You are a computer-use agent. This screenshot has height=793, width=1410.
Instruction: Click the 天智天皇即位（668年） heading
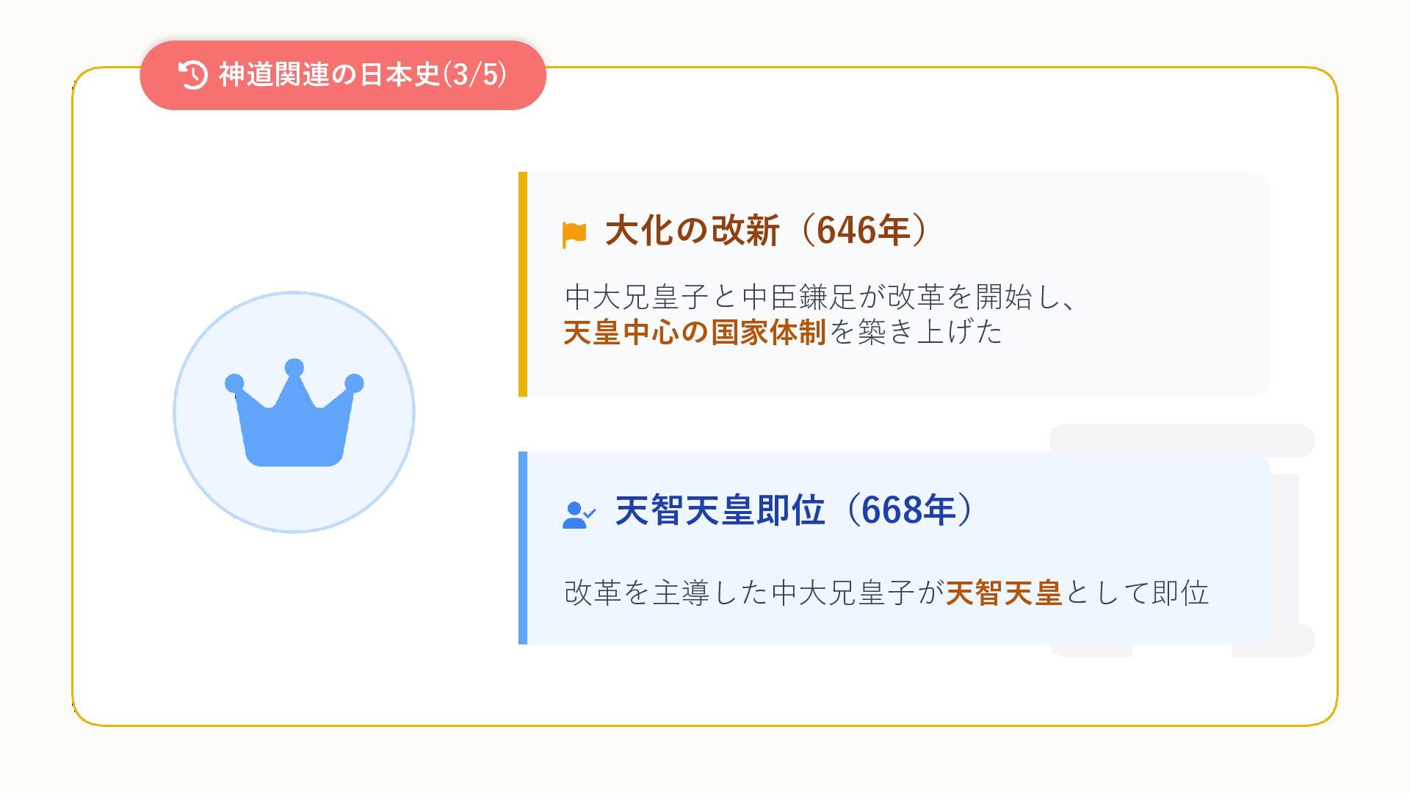pos(795,510)
